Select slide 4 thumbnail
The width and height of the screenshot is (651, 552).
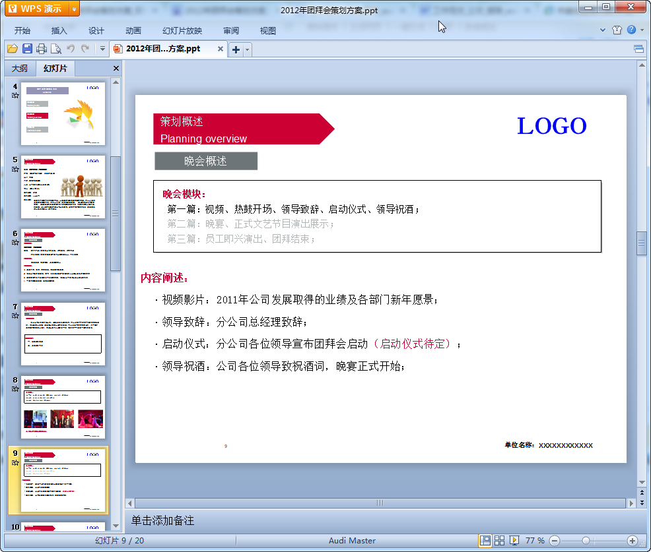pos(63,113)
